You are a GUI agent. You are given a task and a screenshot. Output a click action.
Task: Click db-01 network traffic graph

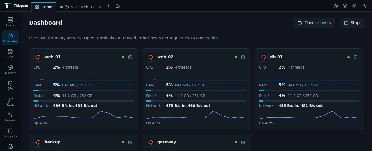309,115
